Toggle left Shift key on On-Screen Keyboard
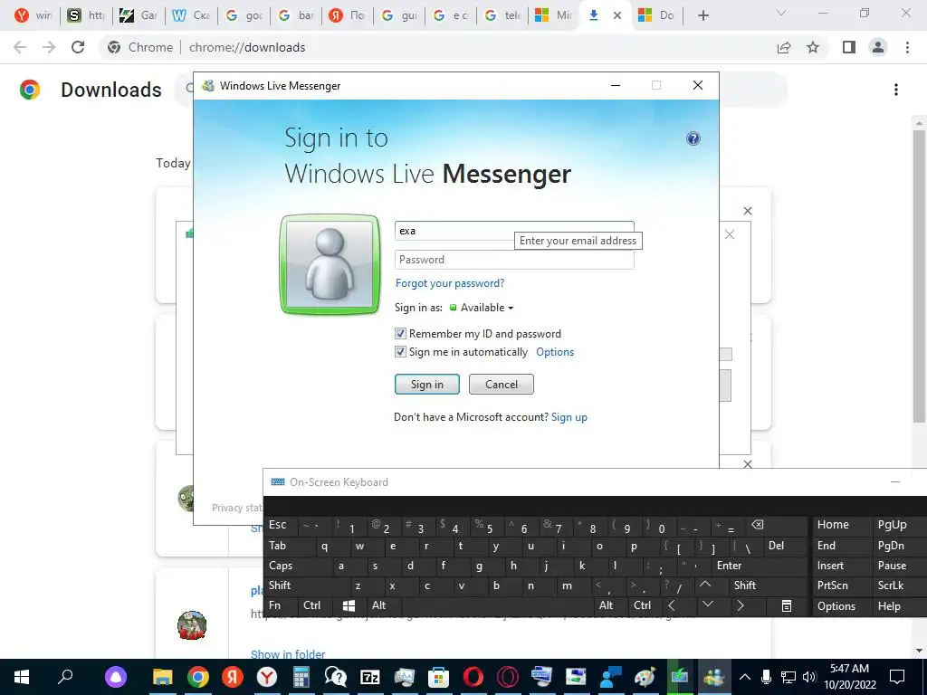Screen dimensions: 927x695 pyautogui.click(x=306, y=586)
